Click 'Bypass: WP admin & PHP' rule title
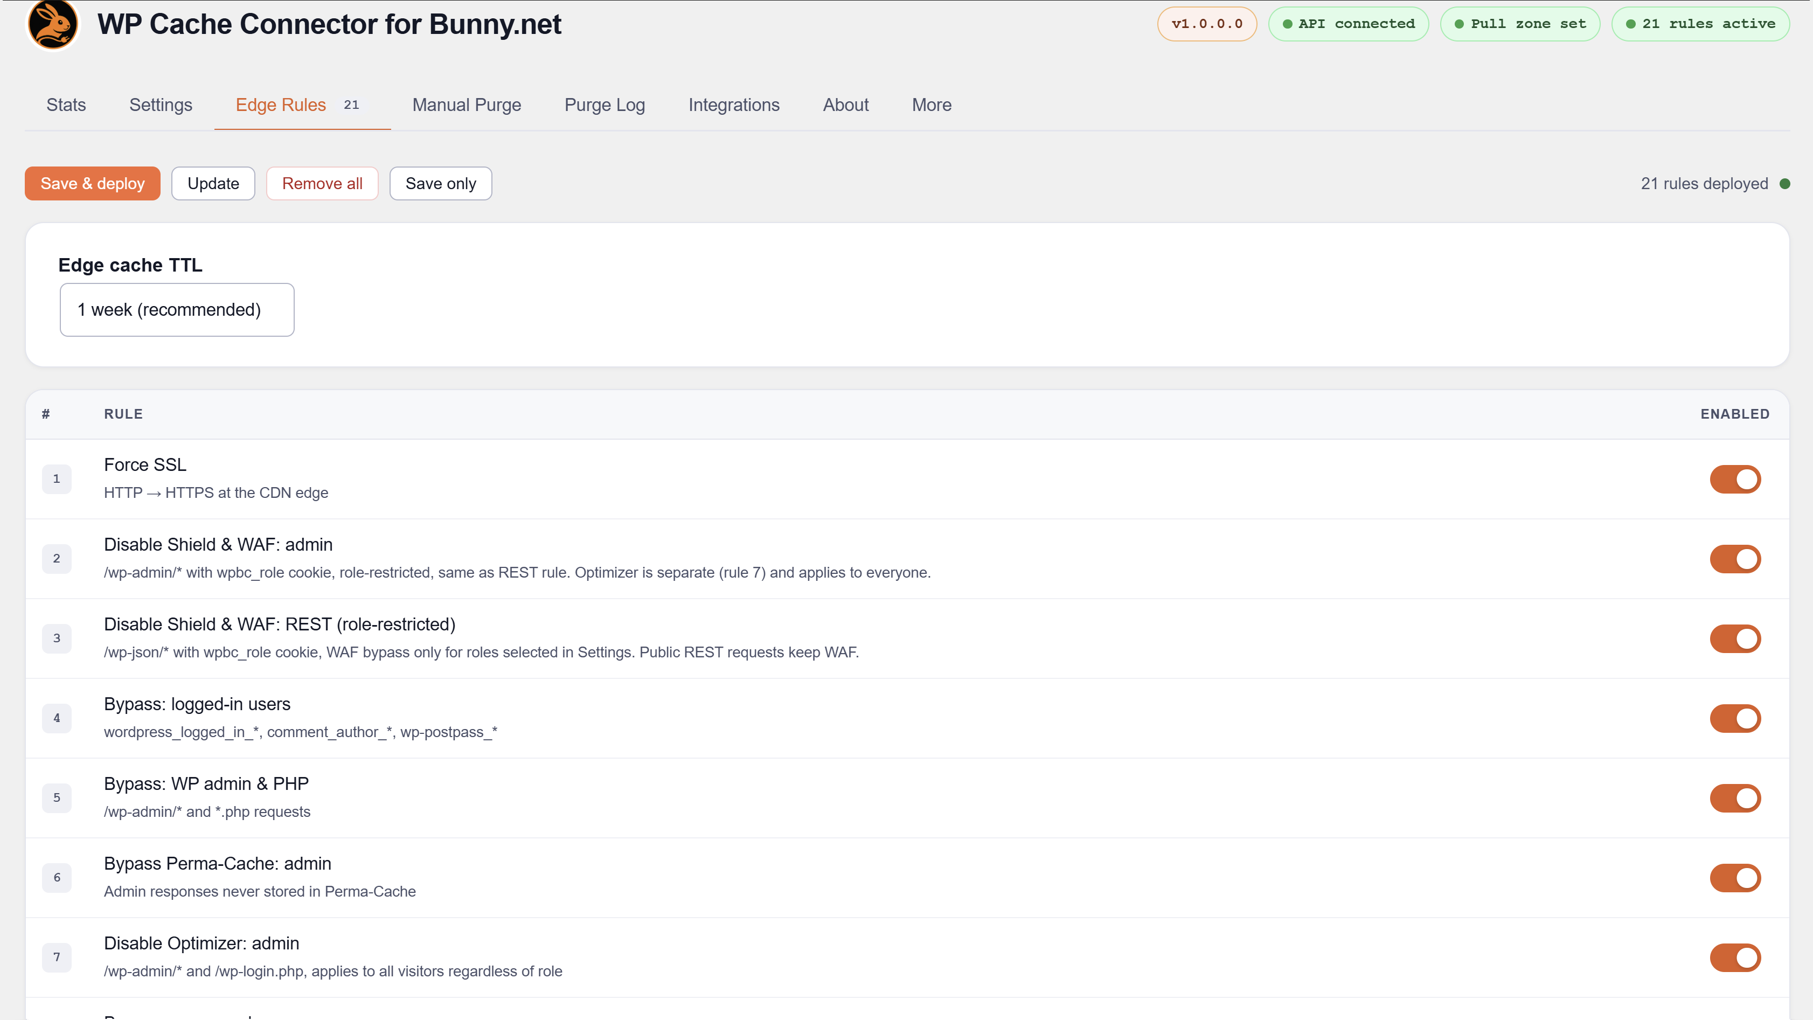Viewport: 1813px width, 1020px height. pos(206,784)
